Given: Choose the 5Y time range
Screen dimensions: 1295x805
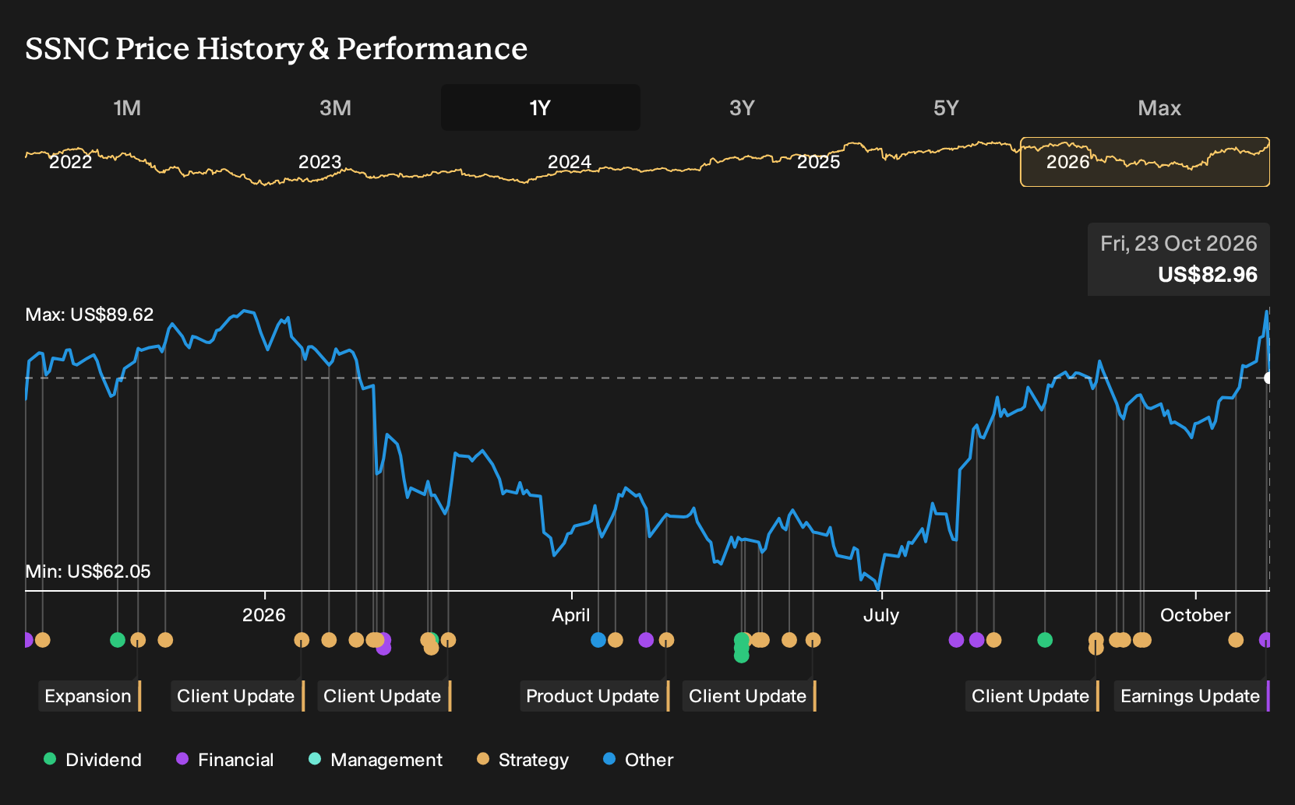Looking at the screenshot, I should pos(946,107).
